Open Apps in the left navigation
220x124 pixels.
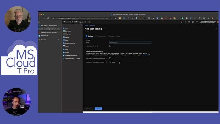[x=66, y=40]
